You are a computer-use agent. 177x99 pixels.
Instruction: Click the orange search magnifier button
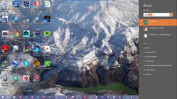coord(171,15)
